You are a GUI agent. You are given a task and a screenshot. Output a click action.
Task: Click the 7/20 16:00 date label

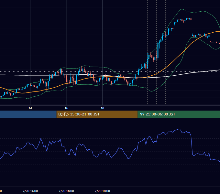66,191
